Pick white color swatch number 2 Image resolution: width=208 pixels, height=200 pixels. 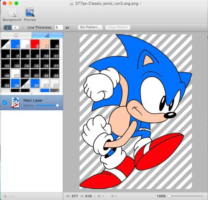[x=25, y=44]
